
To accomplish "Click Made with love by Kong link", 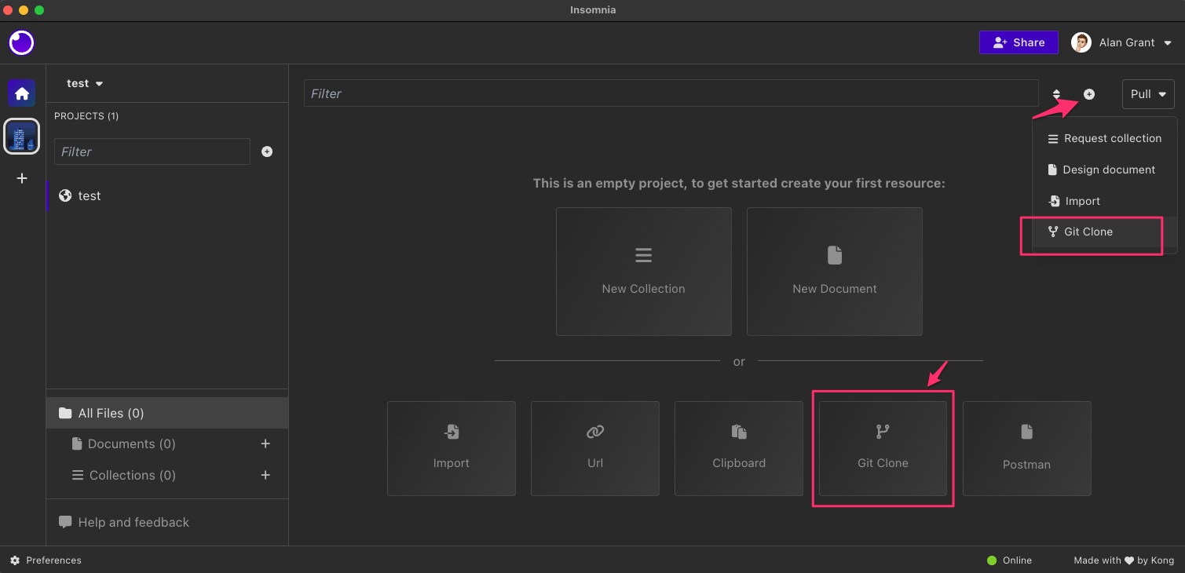I will 1124,560.
